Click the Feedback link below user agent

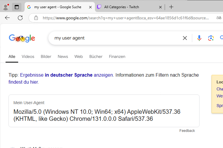[x=187, y=131]
